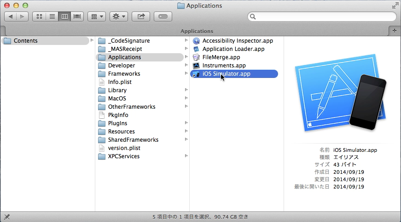401x222 pixels.
Task: Select the _CodeSignature name
Action: (x=129, y=41)
